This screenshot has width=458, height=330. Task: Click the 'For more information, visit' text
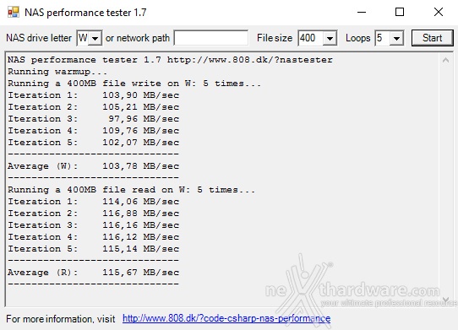pyautogui.click(x=61, y=319)
